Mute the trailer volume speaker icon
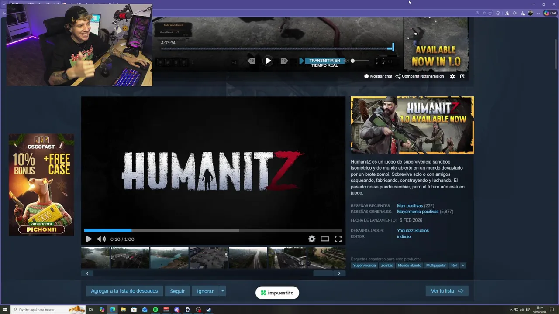 pyautogui.click(x=101, y=239)
